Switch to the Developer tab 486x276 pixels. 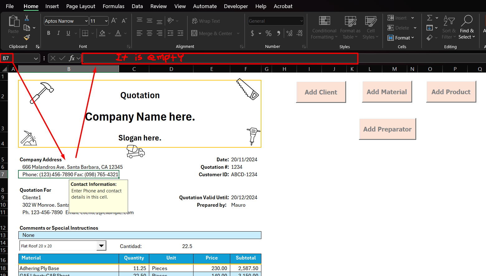tap(236, 6)
